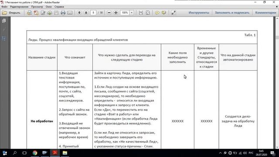Open File Explorer from the taskbar
Image resolution: width=279 pixels, height=157 pixels.
coord(65,153)
